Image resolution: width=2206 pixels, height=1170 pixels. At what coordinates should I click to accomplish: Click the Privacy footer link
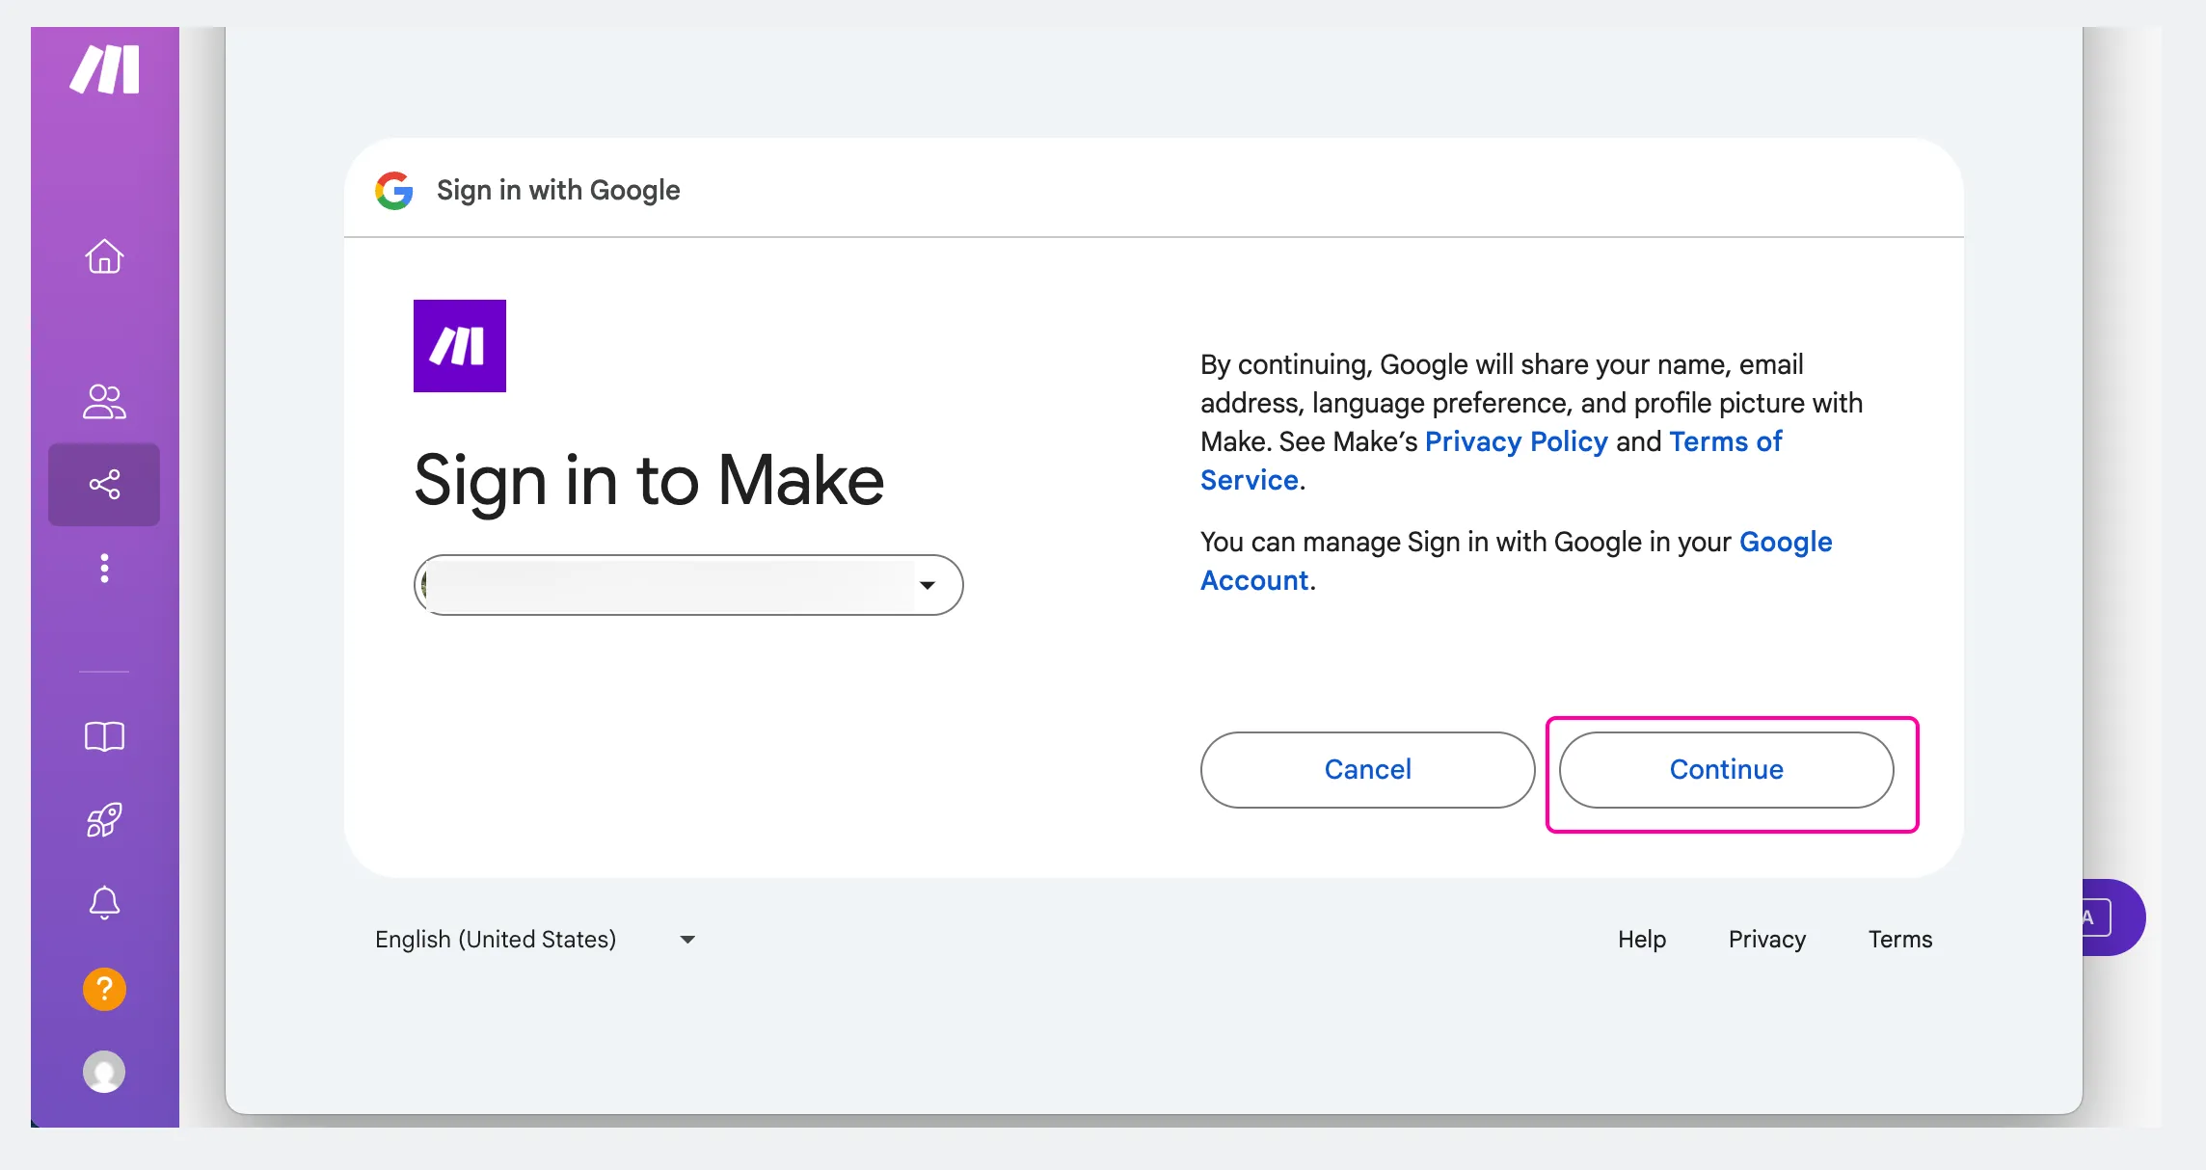(x=1766, y=940)
